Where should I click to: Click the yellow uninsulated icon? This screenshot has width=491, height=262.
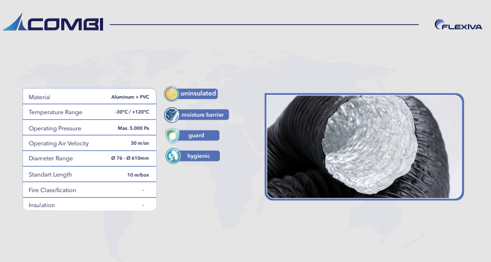(x=172, y=94)
